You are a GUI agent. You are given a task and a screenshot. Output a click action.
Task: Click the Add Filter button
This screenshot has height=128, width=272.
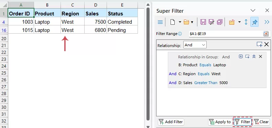171,122
